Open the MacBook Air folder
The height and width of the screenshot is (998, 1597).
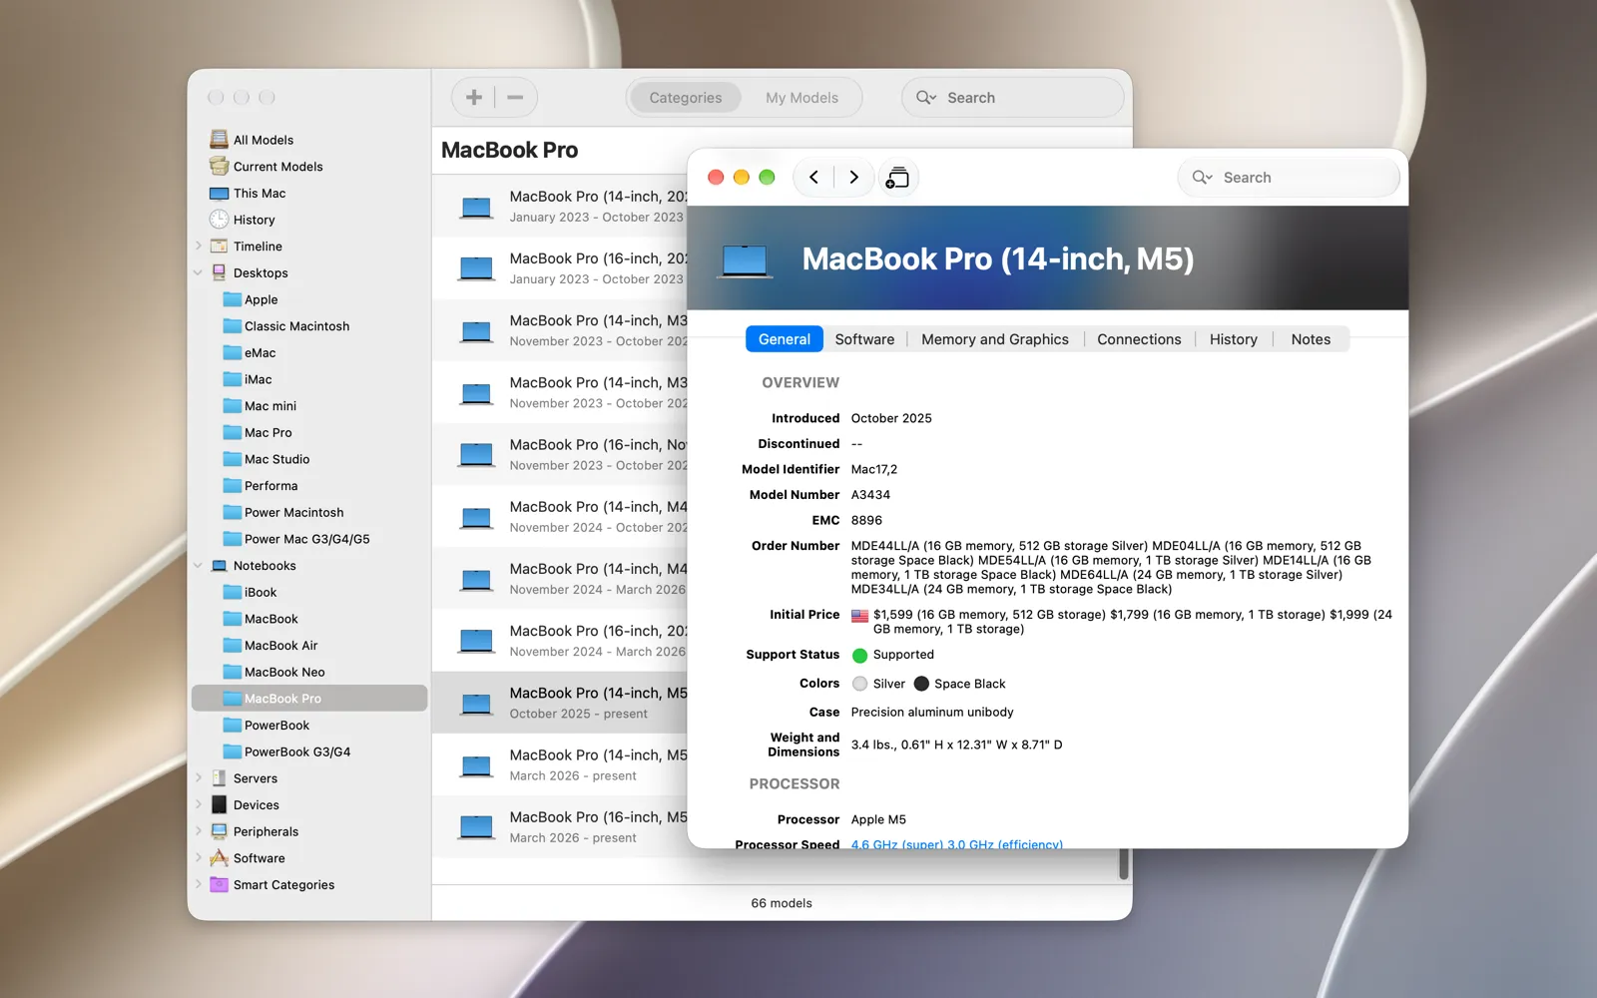[270, 646]
